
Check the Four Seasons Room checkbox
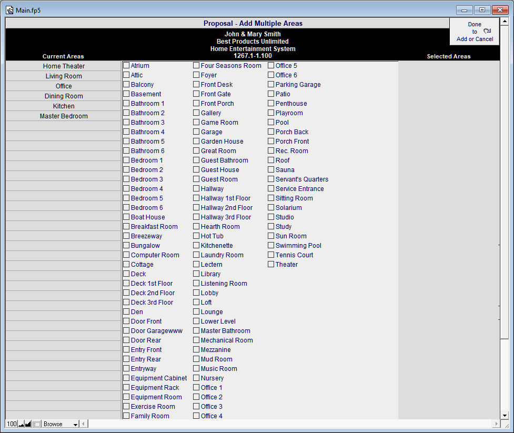point(196,65)
